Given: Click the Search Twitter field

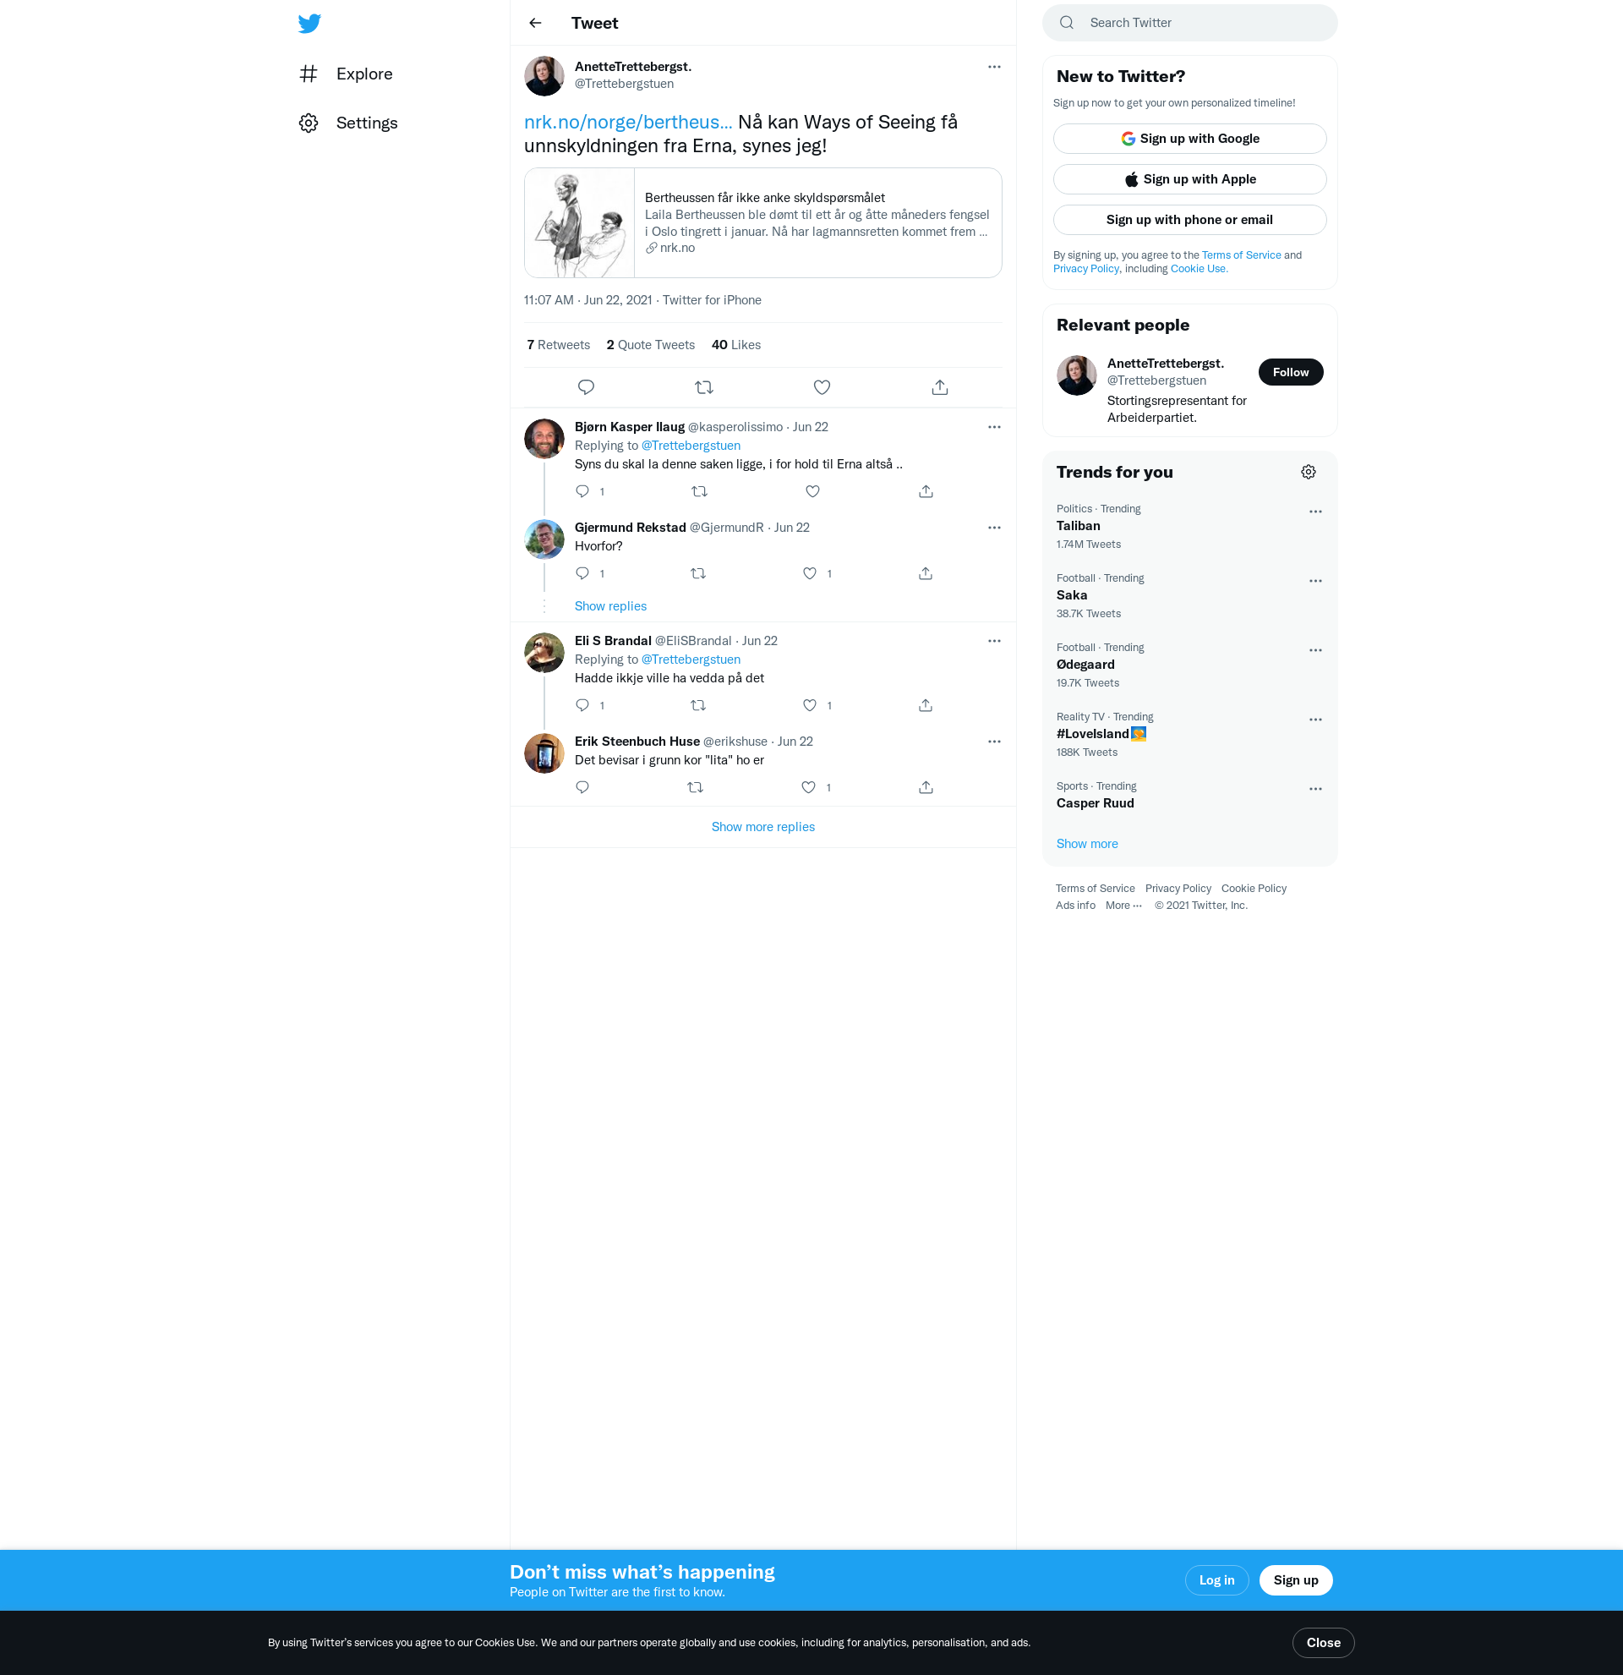Looking at the screenshot, I should [1189, 23].
